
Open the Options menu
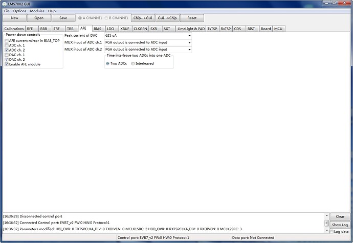(x=19, y=11)
